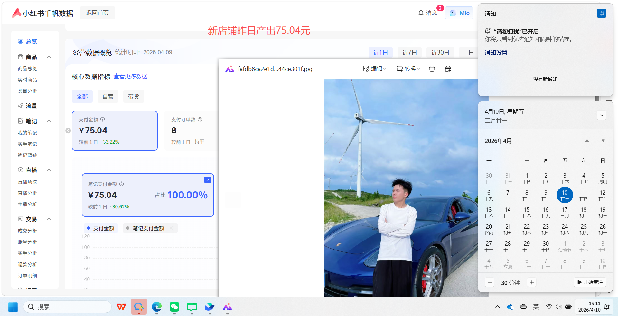
Task: Open the blue bird app on taskbar
Action: coord(210,307)
